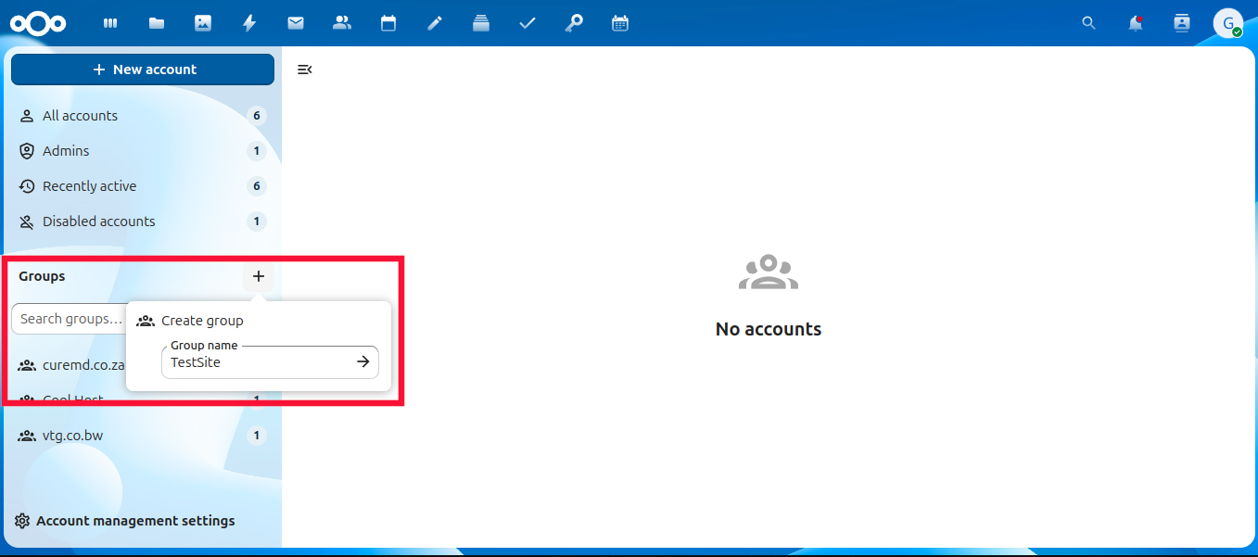1258x557 pixels.
Task: Collapse the navigation sidebar toggle
Action: 304,70
